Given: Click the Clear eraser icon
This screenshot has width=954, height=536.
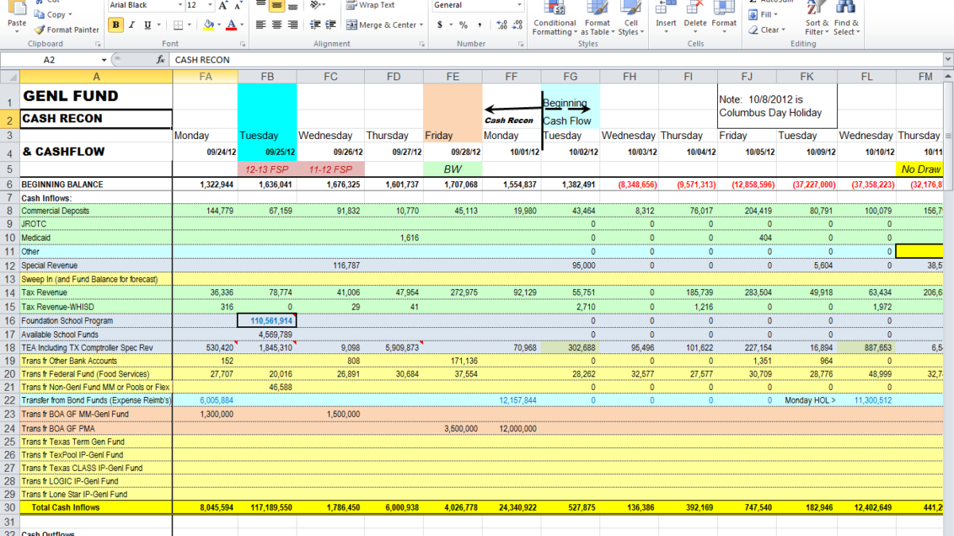Looking at the screenshot, I should (x=753, y=29).
